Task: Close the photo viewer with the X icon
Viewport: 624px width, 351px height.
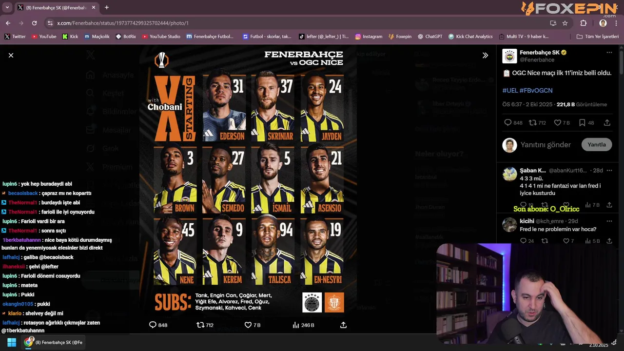Action: (11, 55)
